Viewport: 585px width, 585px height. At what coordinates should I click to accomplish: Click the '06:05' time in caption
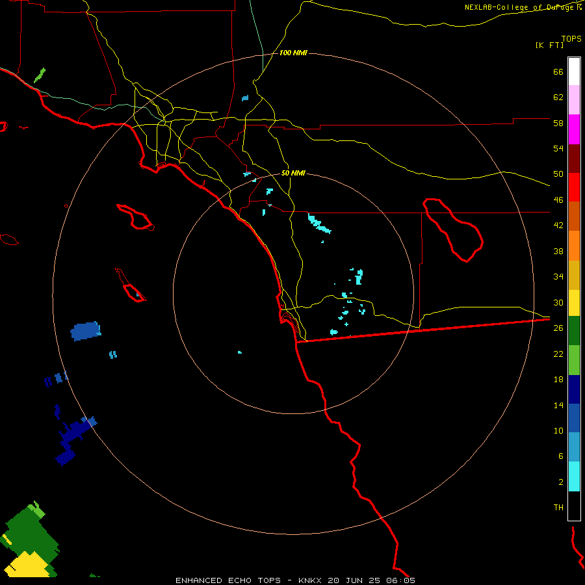(x=401, y=580)
